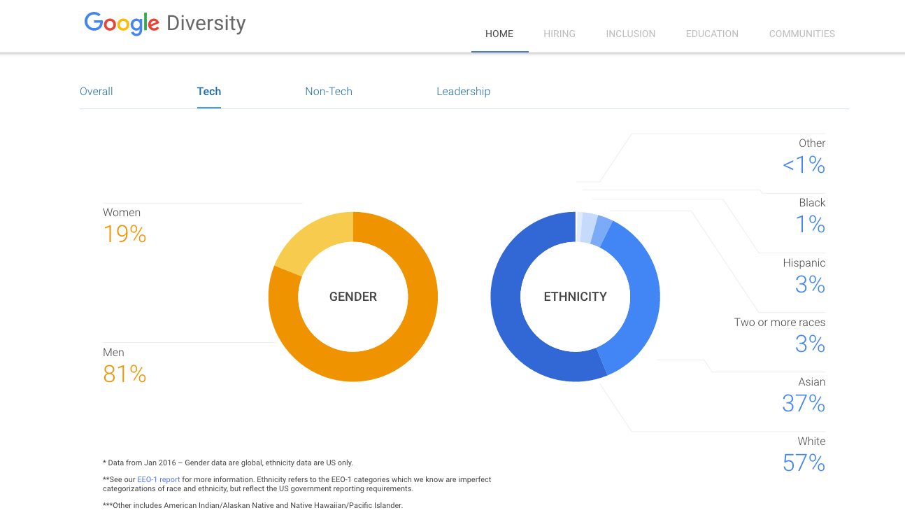
Task: Click the Hispanic 3% value
Action: (x=811, y=285)
